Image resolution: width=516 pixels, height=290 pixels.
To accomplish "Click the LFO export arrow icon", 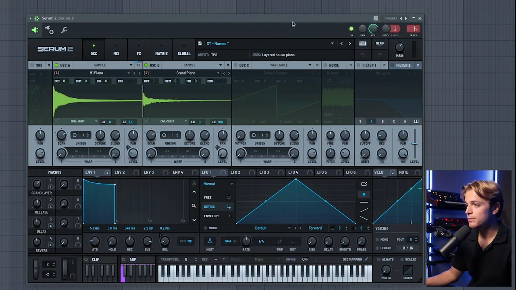I will pyautogui.click(x=364, y=184).
